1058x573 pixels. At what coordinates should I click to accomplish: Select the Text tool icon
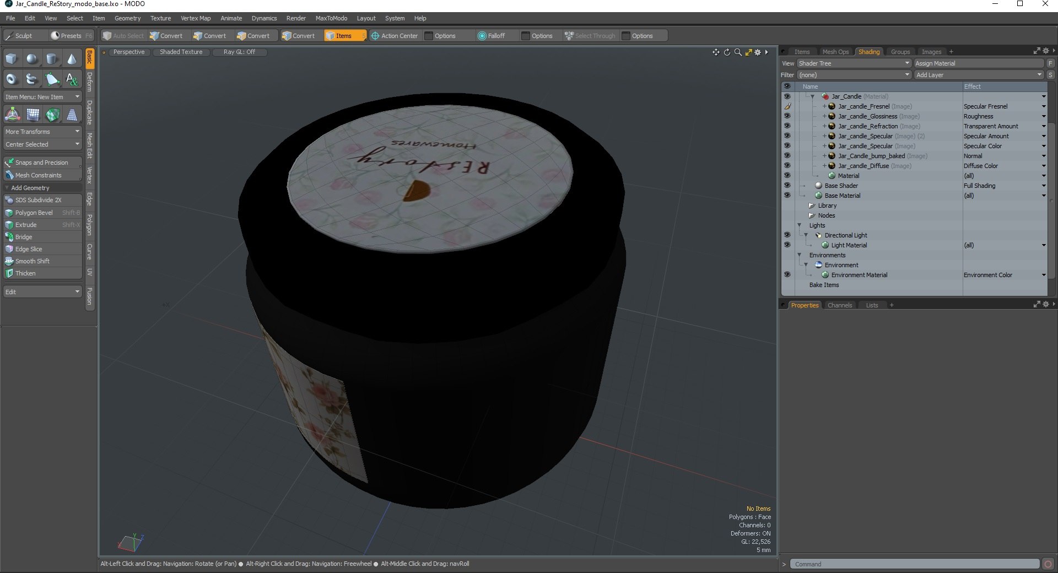72,79
